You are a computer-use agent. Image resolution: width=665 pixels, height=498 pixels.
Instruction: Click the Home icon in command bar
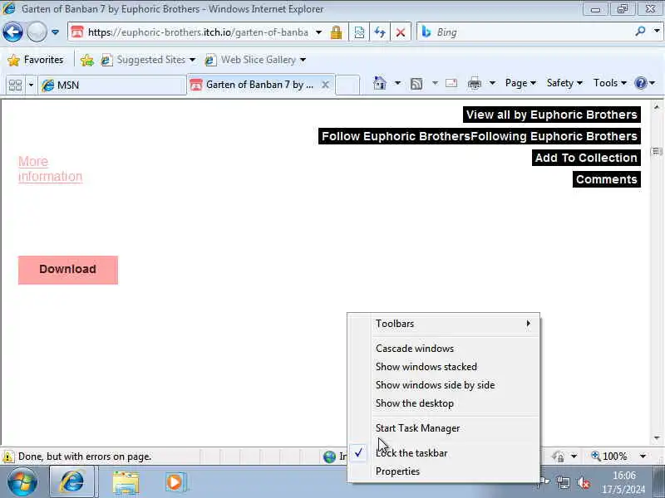(380, 83)
